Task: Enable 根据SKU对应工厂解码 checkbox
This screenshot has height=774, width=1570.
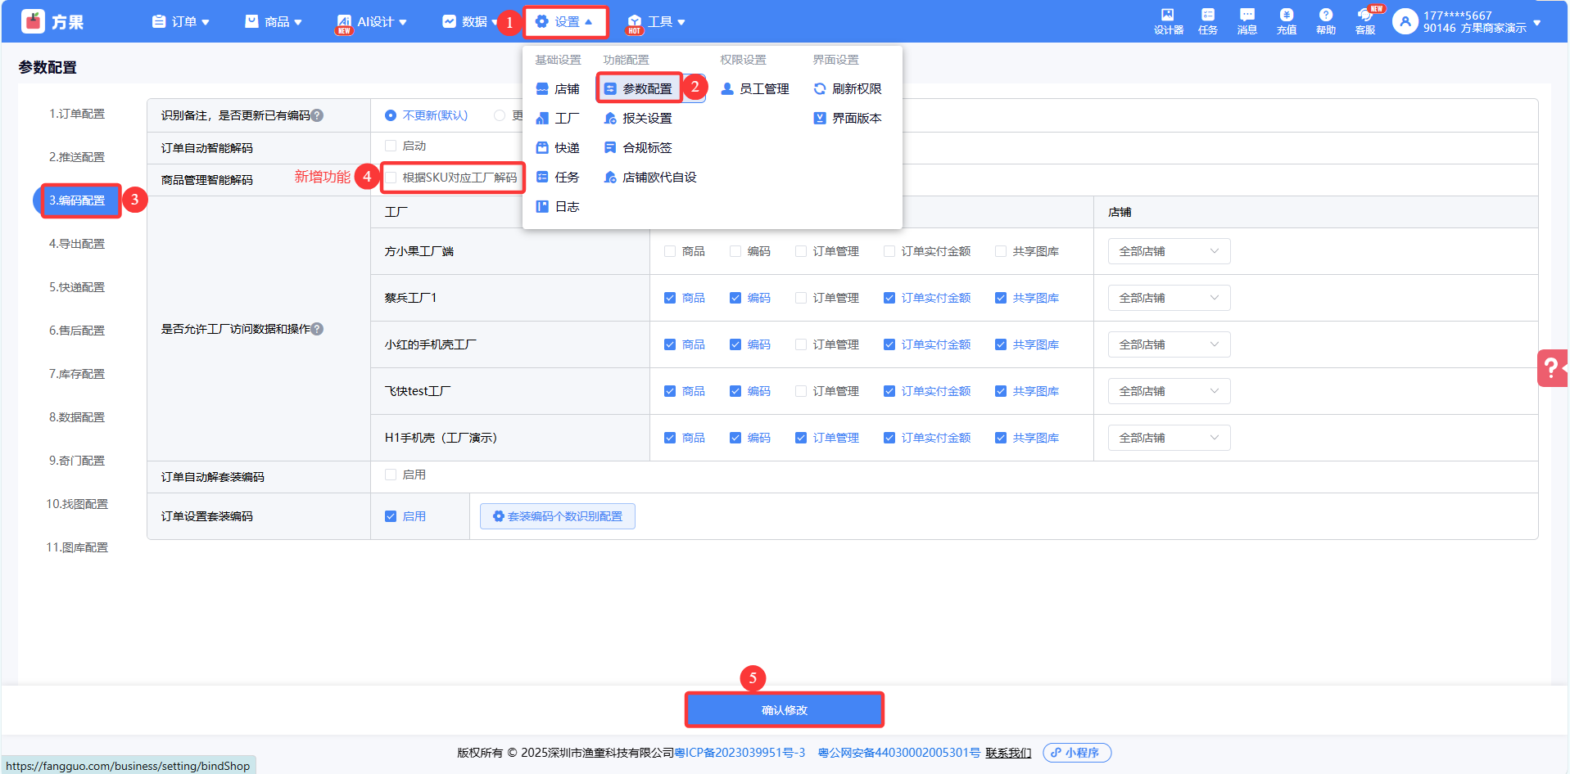Action: click(391, 178)
